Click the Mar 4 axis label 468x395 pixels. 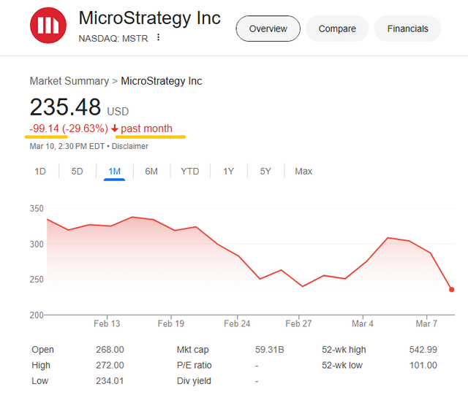click(363, 323)
